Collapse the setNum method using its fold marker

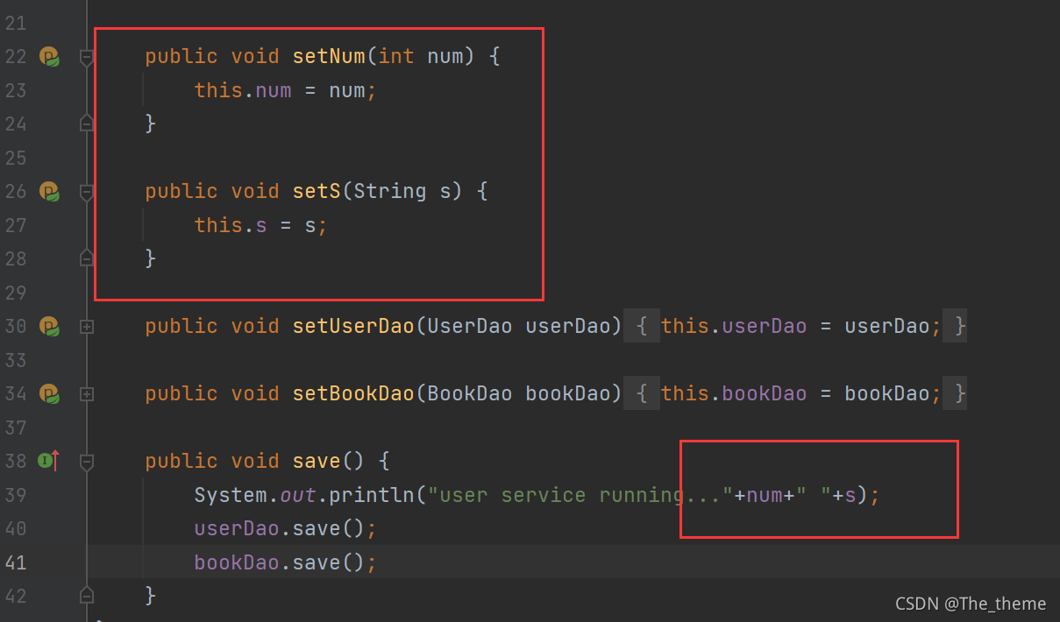click(x=86, y=58)
